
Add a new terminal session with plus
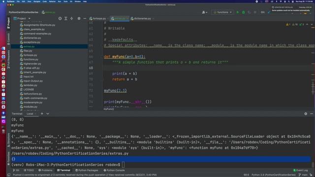tap(42, 114)
